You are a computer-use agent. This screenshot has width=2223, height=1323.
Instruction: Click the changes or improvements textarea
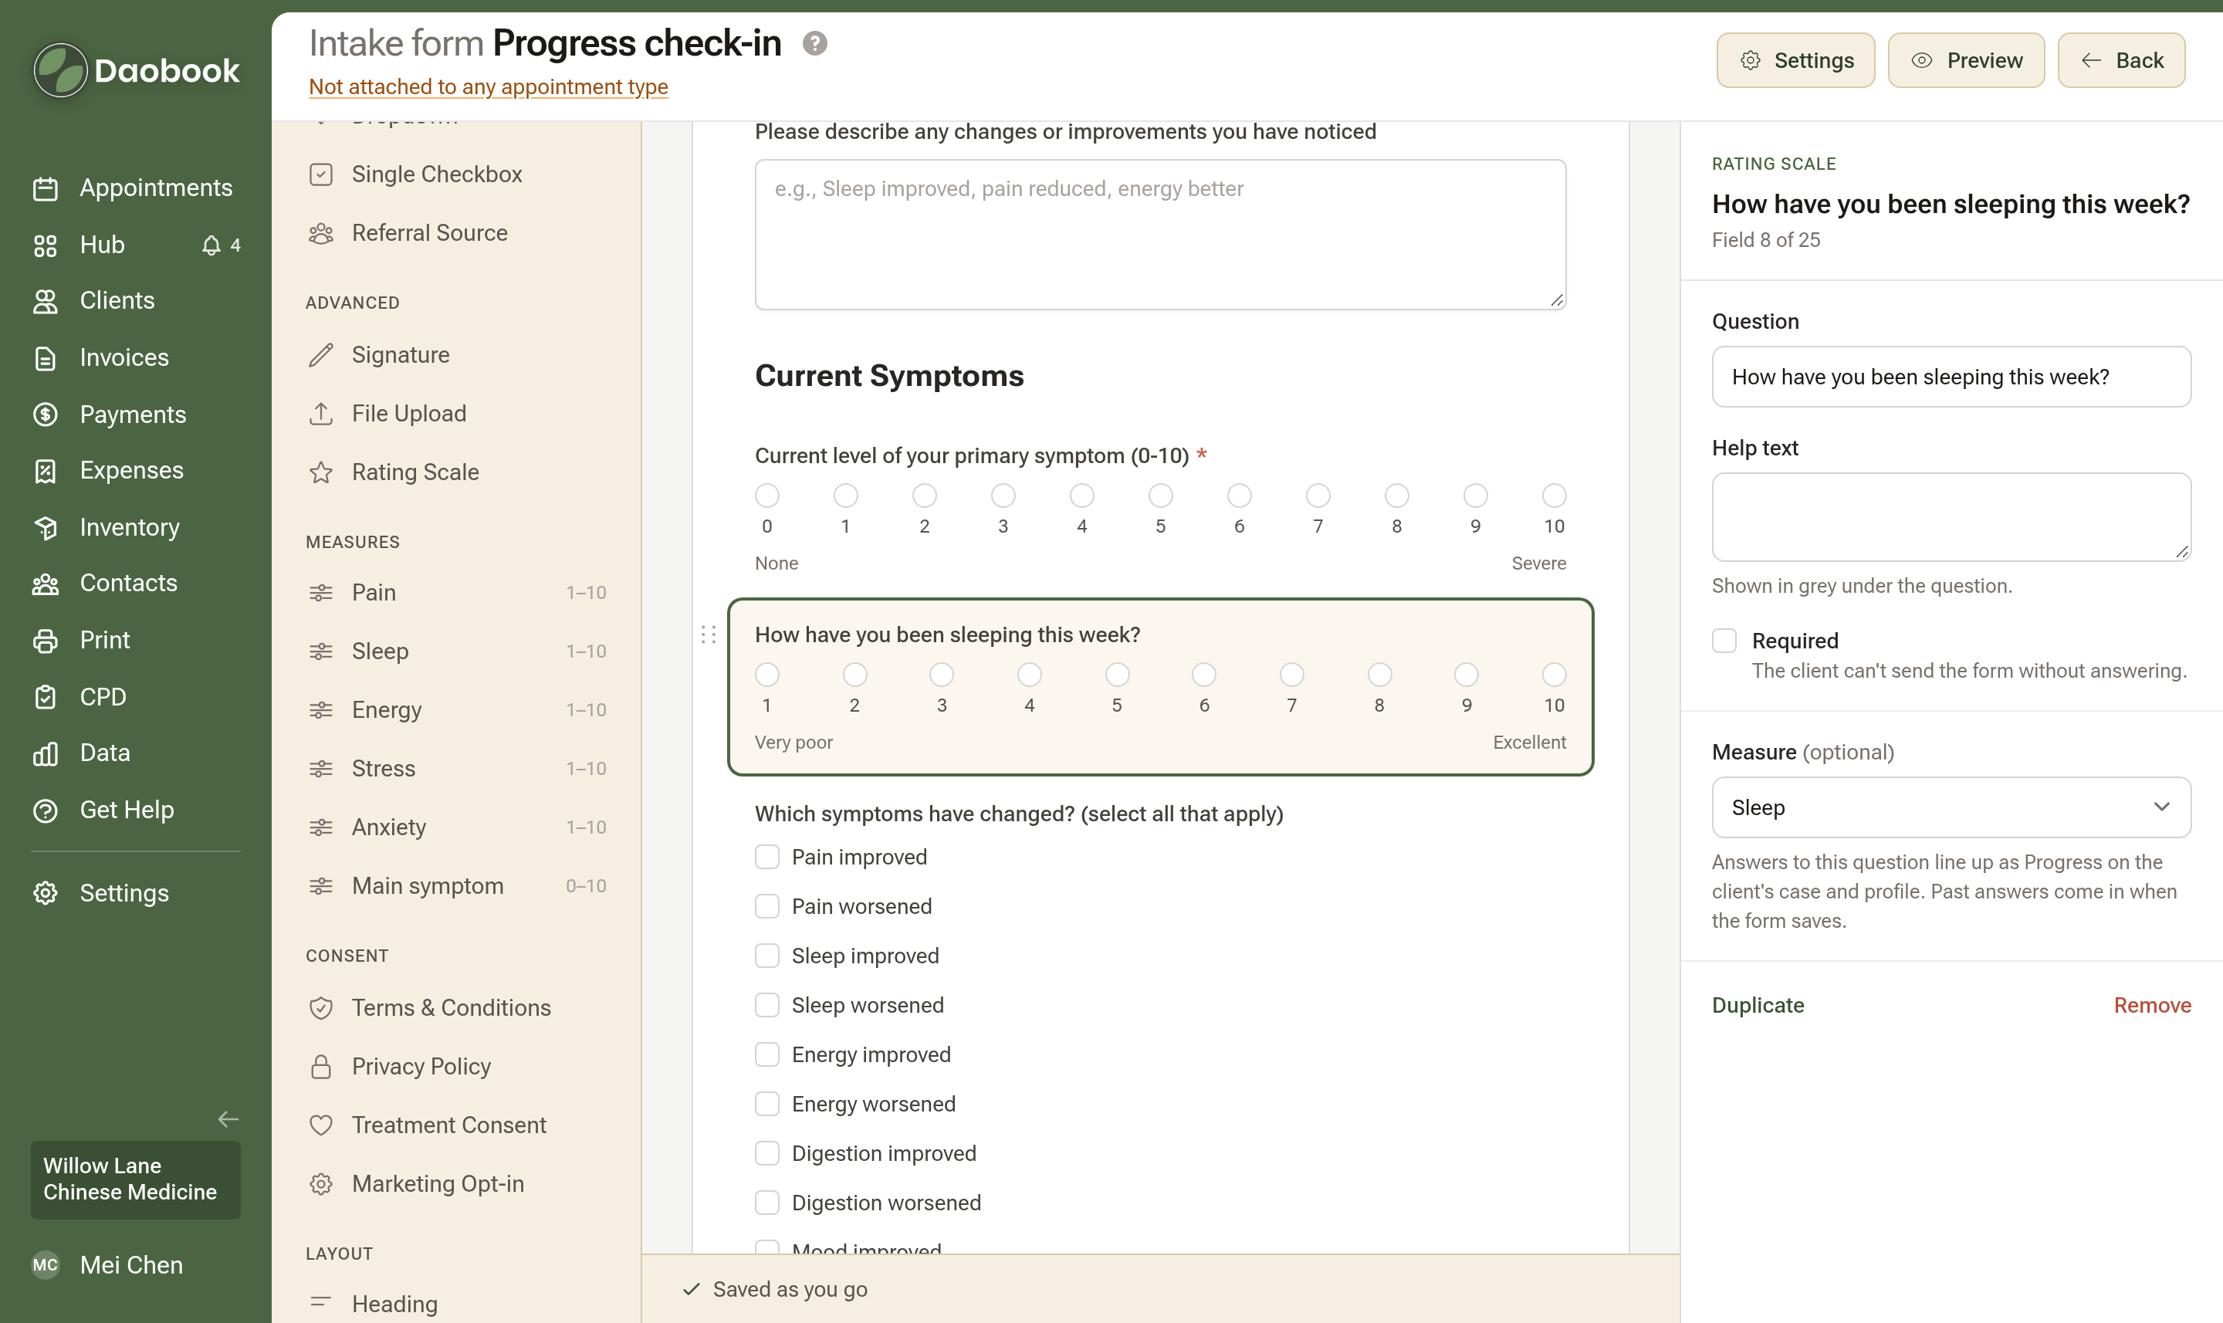tap(1159, 235)
